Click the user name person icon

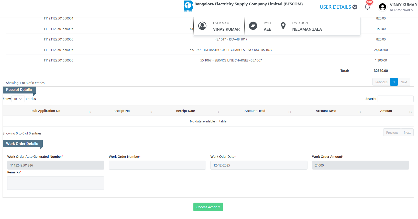(202, 26)
